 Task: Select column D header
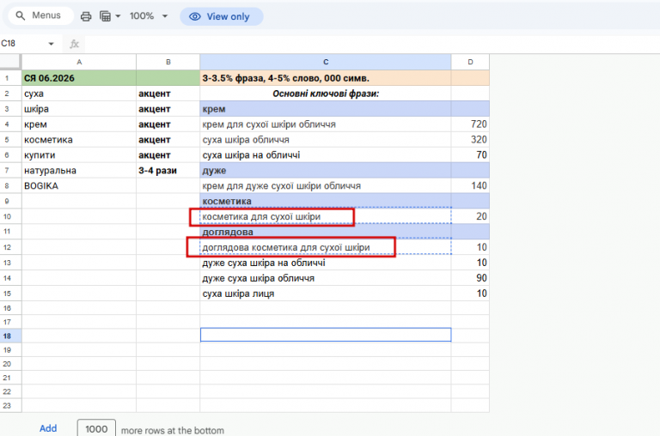(470, 62)
